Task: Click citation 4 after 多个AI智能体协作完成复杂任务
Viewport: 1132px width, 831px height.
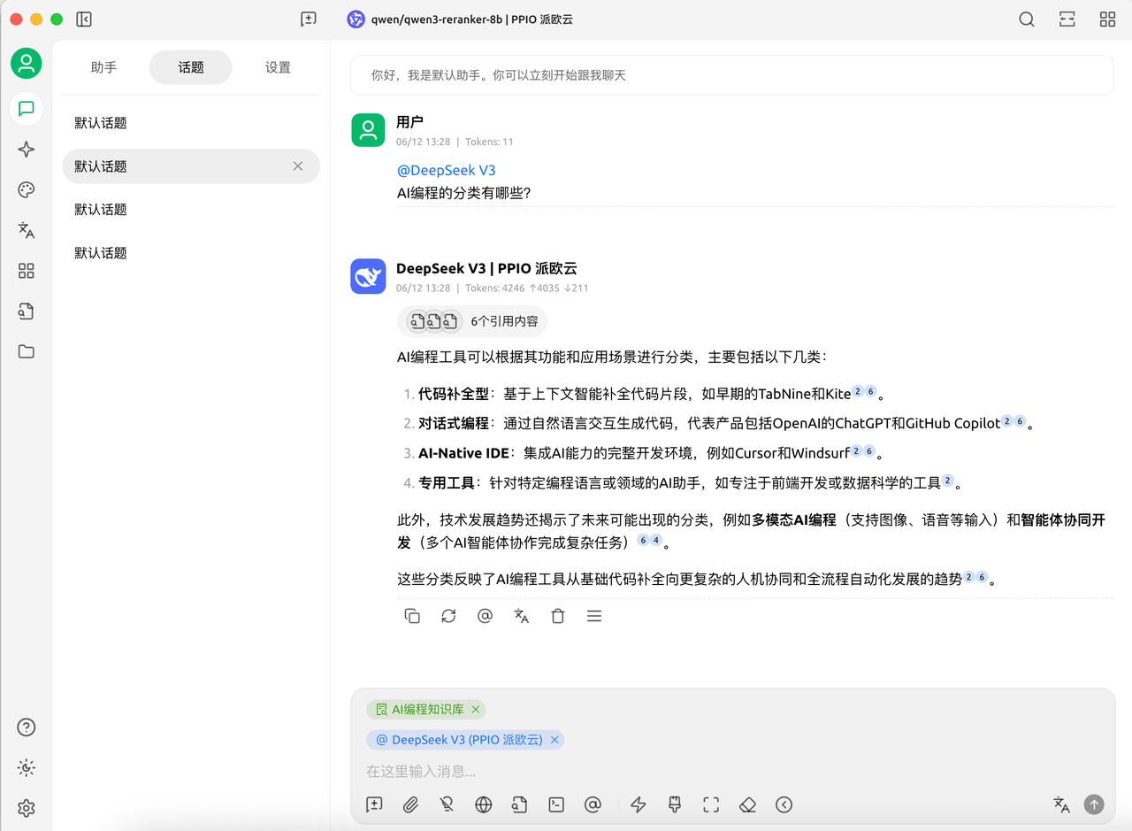Action: [x=656, y=540]
